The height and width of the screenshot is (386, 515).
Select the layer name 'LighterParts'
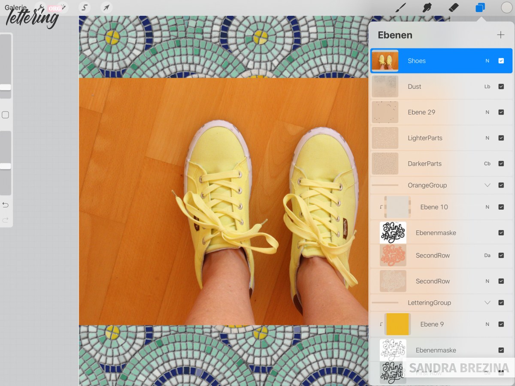pyautogui.click(x=425, y=138)
